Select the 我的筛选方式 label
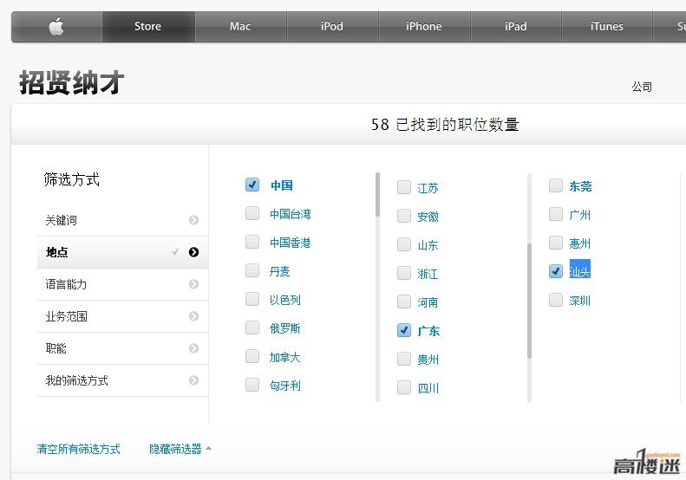686x480 pixels. click(x=76, y=380)
